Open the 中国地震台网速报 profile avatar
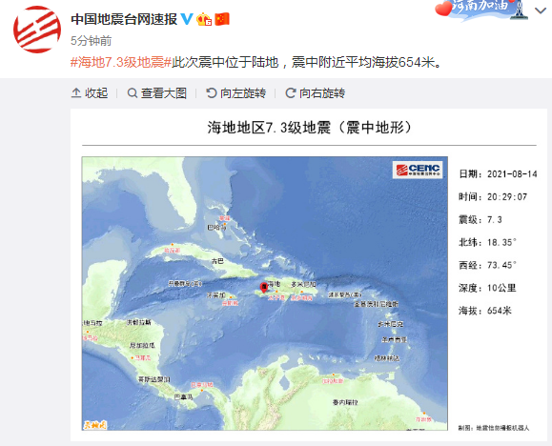 (37, 30)
